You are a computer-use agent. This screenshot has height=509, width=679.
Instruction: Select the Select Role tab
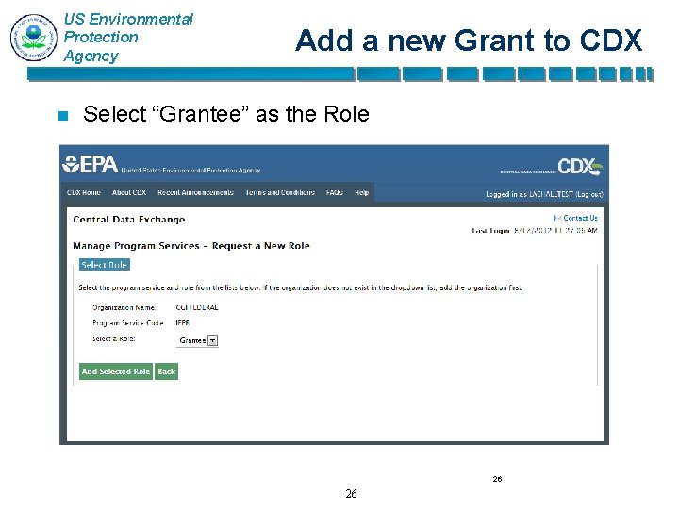click(x=105, y=265)
